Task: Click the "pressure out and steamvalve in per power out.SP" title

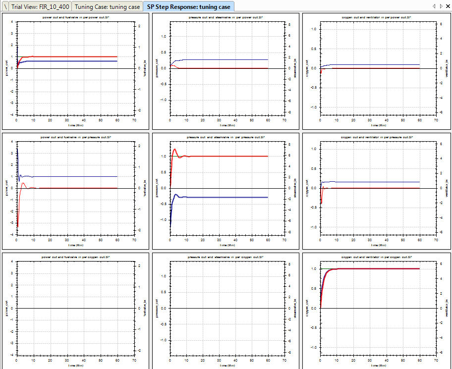Action: 226,18
